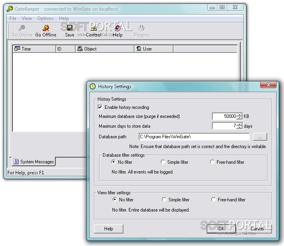The image size is (284, 246).
Task: Click the Go Offline toolbar icon
Action: coord(46,28)
